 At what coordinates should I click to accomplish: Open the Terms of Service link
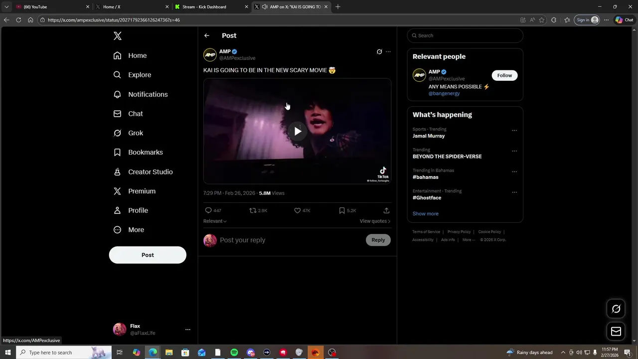(x=426, y=232)
